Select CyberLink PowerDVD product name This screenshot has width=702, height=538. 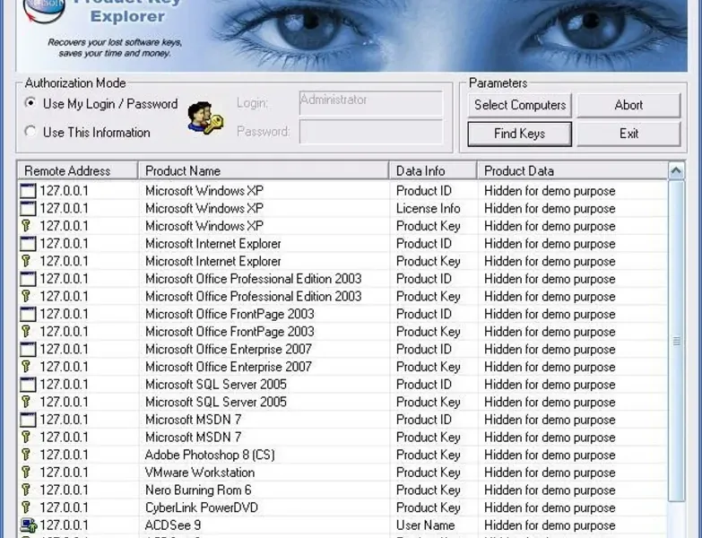click(x=202, y=508)
